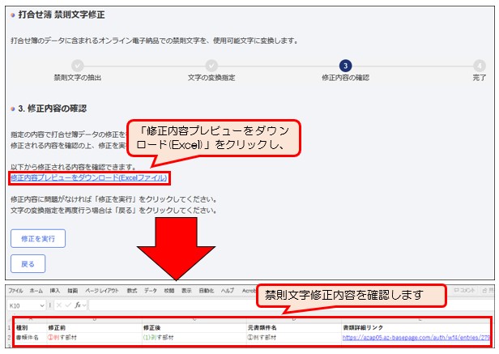This screenshot has height=354, width=499.
Task: Select header cell 修正後
Action: click(x=194, y=327)
